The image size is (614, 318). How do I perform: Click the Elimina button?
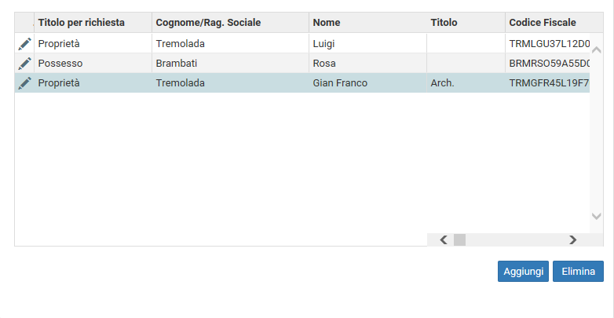579,272
